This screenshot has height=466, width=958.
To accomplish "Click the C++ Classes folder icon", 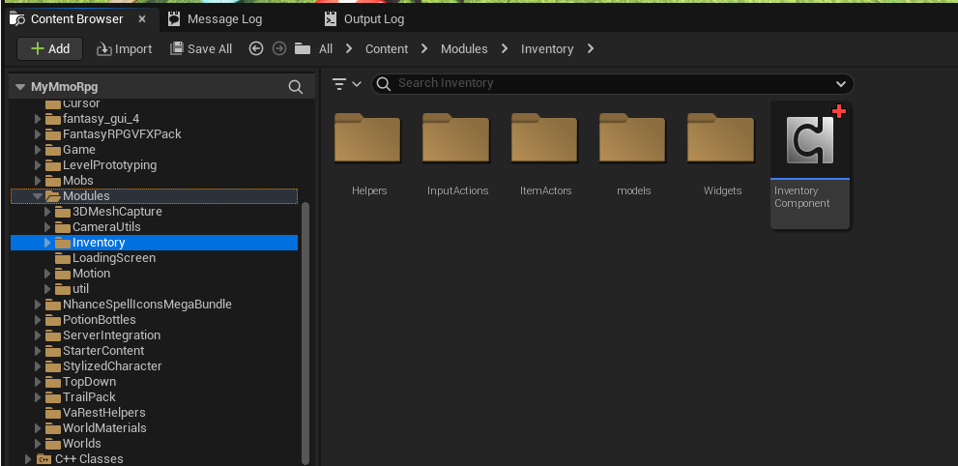I will coord(44,458).
